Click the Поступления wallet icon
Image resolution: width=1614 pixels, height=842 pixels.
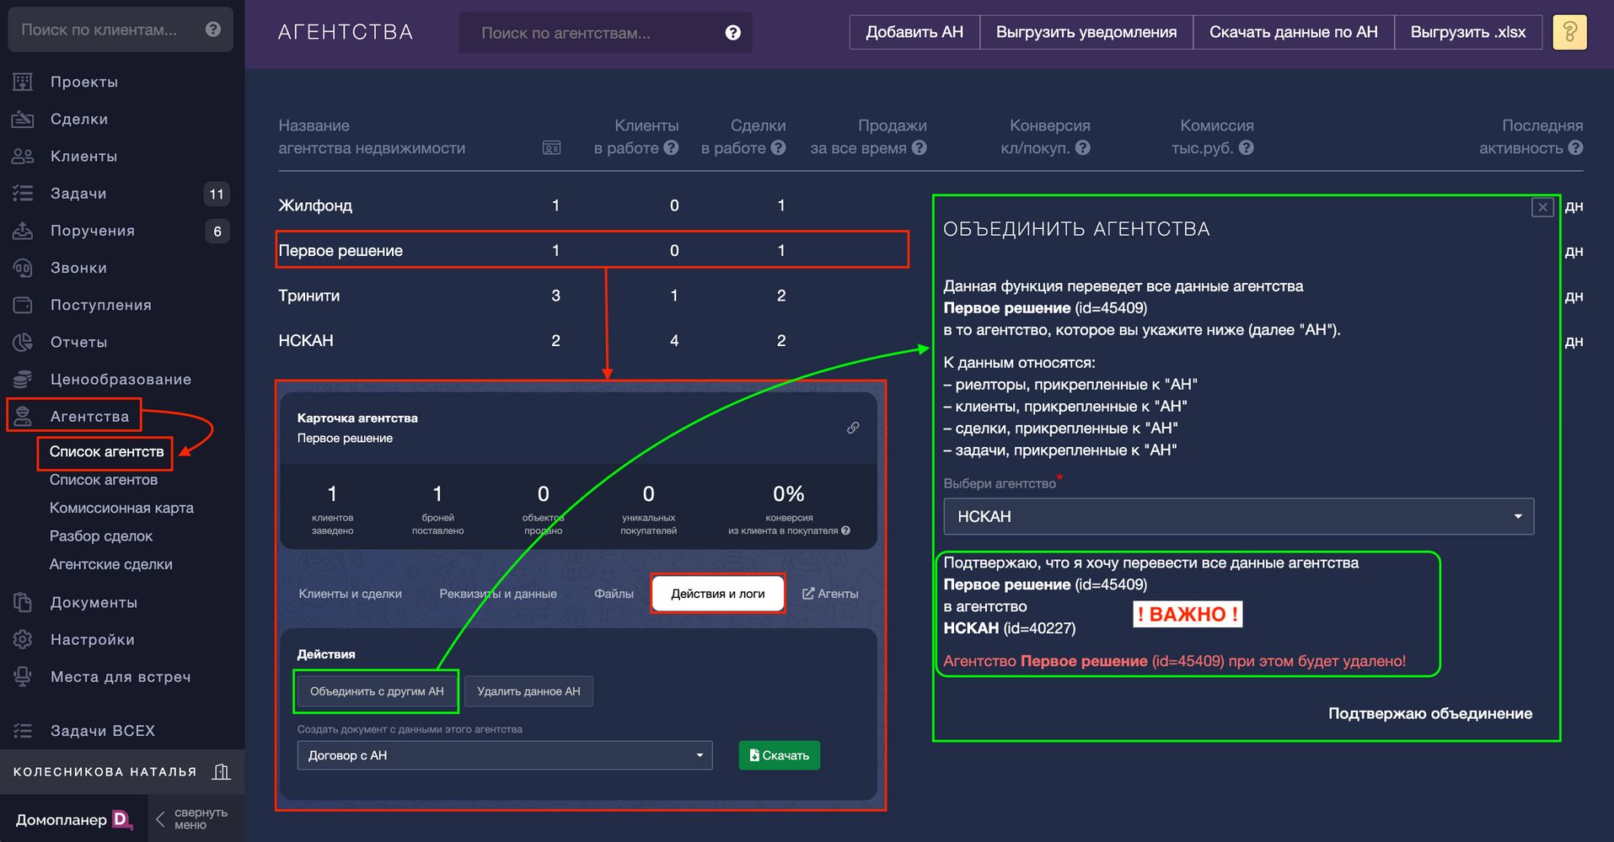[23, 305]
